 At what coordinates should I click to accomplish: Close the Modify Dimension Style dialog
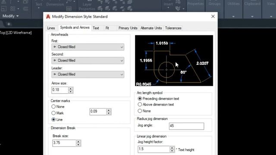(213, 16)
